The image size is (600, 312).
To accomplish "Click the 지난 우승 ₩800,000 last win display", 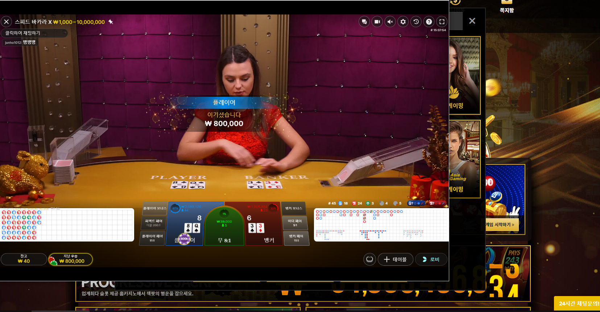I will click(71, 259).
